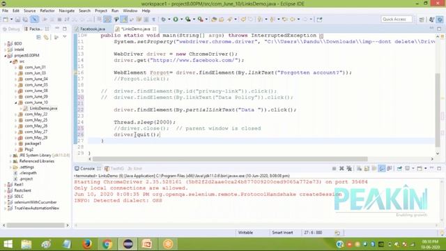
Task: Expand the com_May_22 package
Action: 15,114
